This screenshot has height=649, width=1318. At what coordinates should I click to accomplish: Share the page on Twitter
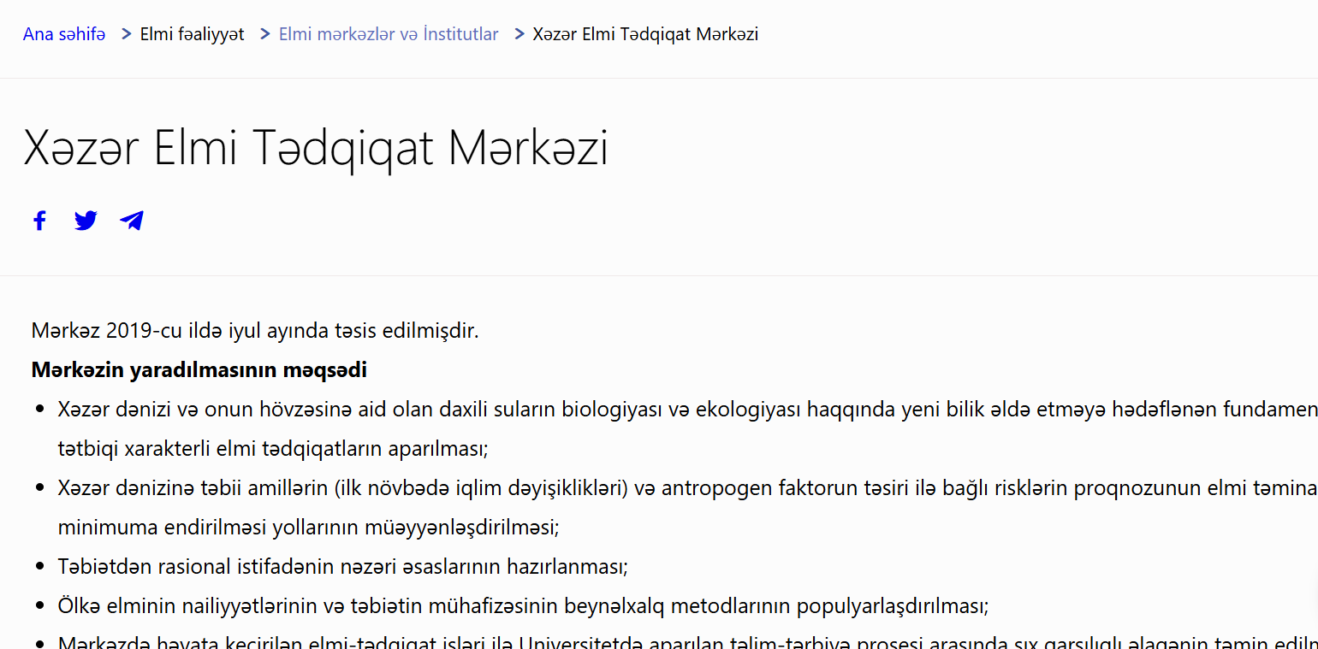(86, 221)
